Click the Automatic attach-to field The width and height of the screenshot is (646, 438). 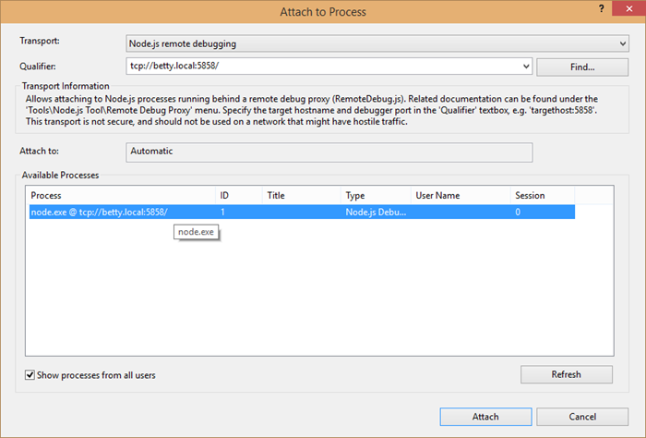tap(329, 151)
